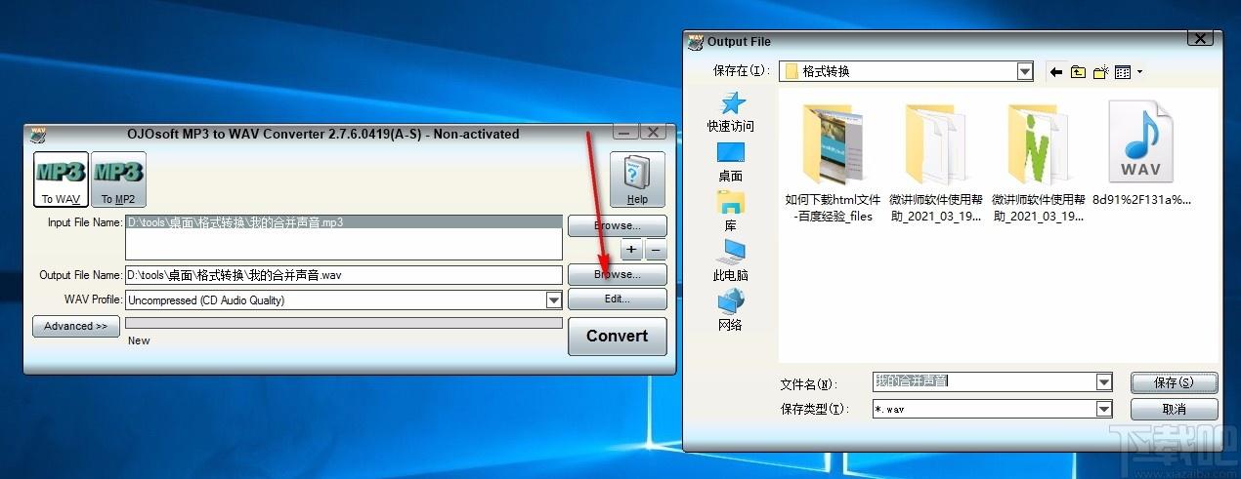
Task: Click the plus button to add input file
Action: pyautogui.click(x=631, y=250)
